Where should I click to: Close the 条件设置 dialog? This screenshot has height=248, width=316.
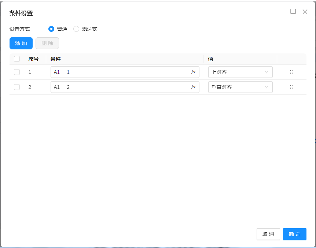[305, 11]
